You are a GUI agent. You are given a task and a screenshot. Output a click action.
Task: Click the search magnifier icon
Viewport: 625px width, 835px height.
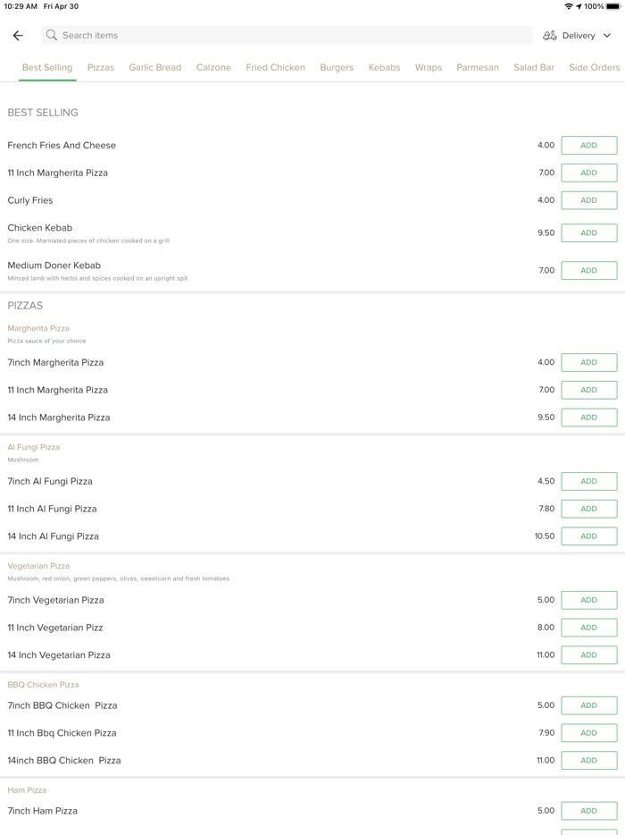(x=52, y=36)
